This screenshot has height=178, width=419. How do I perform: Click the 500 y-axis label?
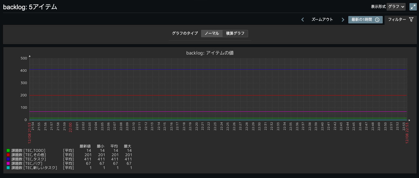[24, 58]
